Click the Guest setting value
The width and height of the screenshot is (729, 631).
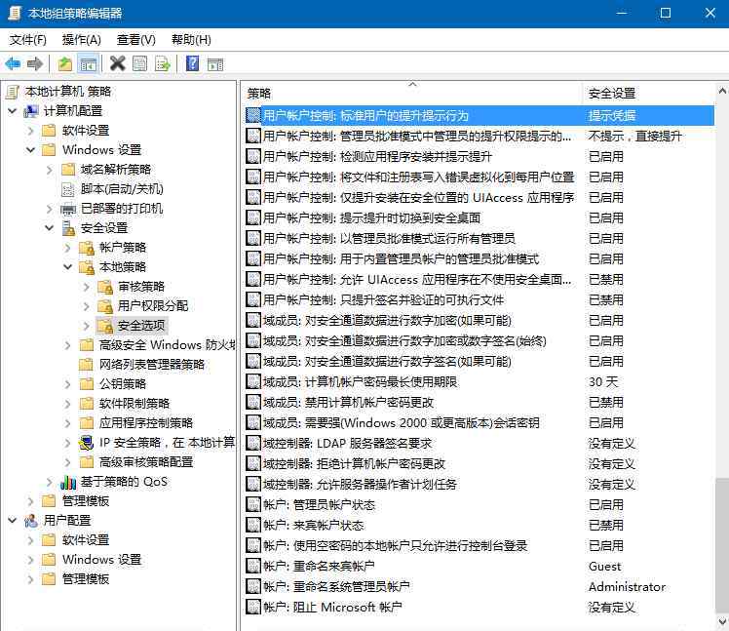(x=604, y=567)
